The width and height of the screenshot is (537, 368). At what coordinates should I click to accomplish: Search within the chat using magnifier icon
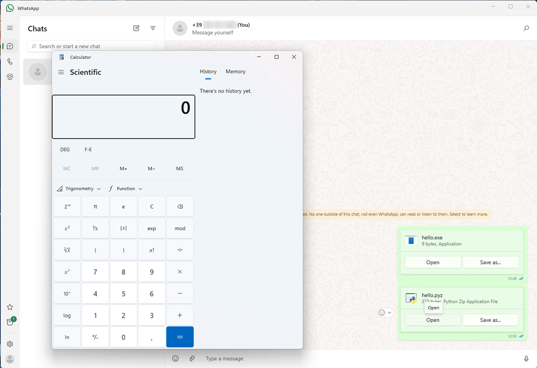pos(526,28)
